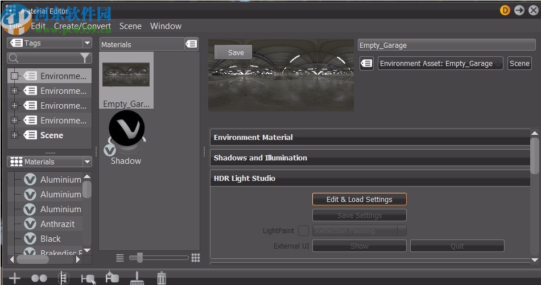Screen dimensions: 541x285
Task: Click the filter funnel icon in search
Action: pos(85,58)
